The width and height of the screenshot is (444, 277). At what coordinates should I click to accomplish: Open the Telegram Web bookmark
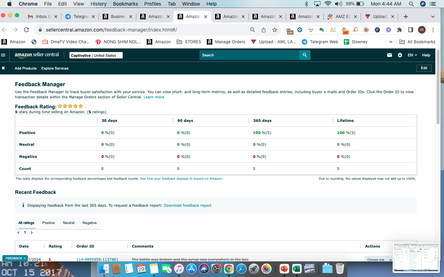[320, 42]
